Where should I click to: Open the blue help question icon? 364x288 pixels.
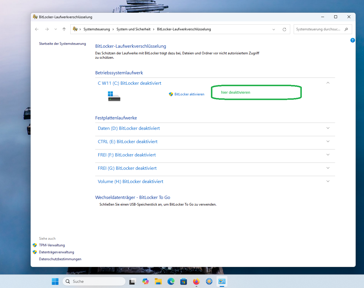352,40
